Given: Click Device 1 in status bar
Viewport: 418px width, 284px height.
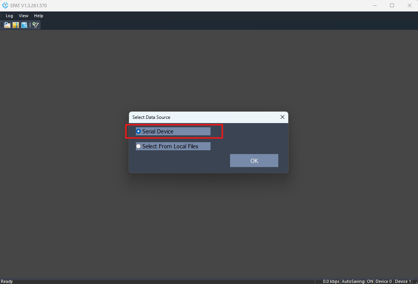Looking at the screenshot, I should 403,281.
